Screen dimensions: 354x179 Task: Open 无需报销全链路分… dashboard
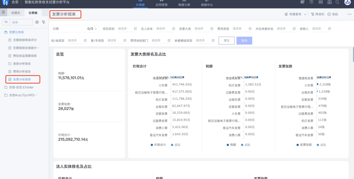point(24,48)
